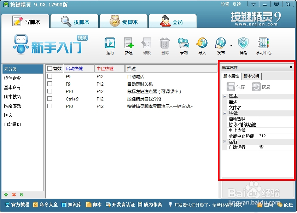This screenshot has height=213, width=297.
Task: Collapse the 热键 property group
Action: click(225, 113)
